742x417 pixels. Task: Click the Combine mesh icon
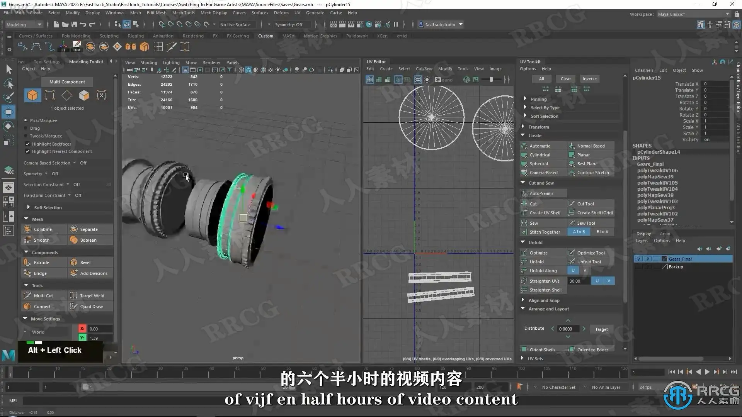[x=27, y=229]
